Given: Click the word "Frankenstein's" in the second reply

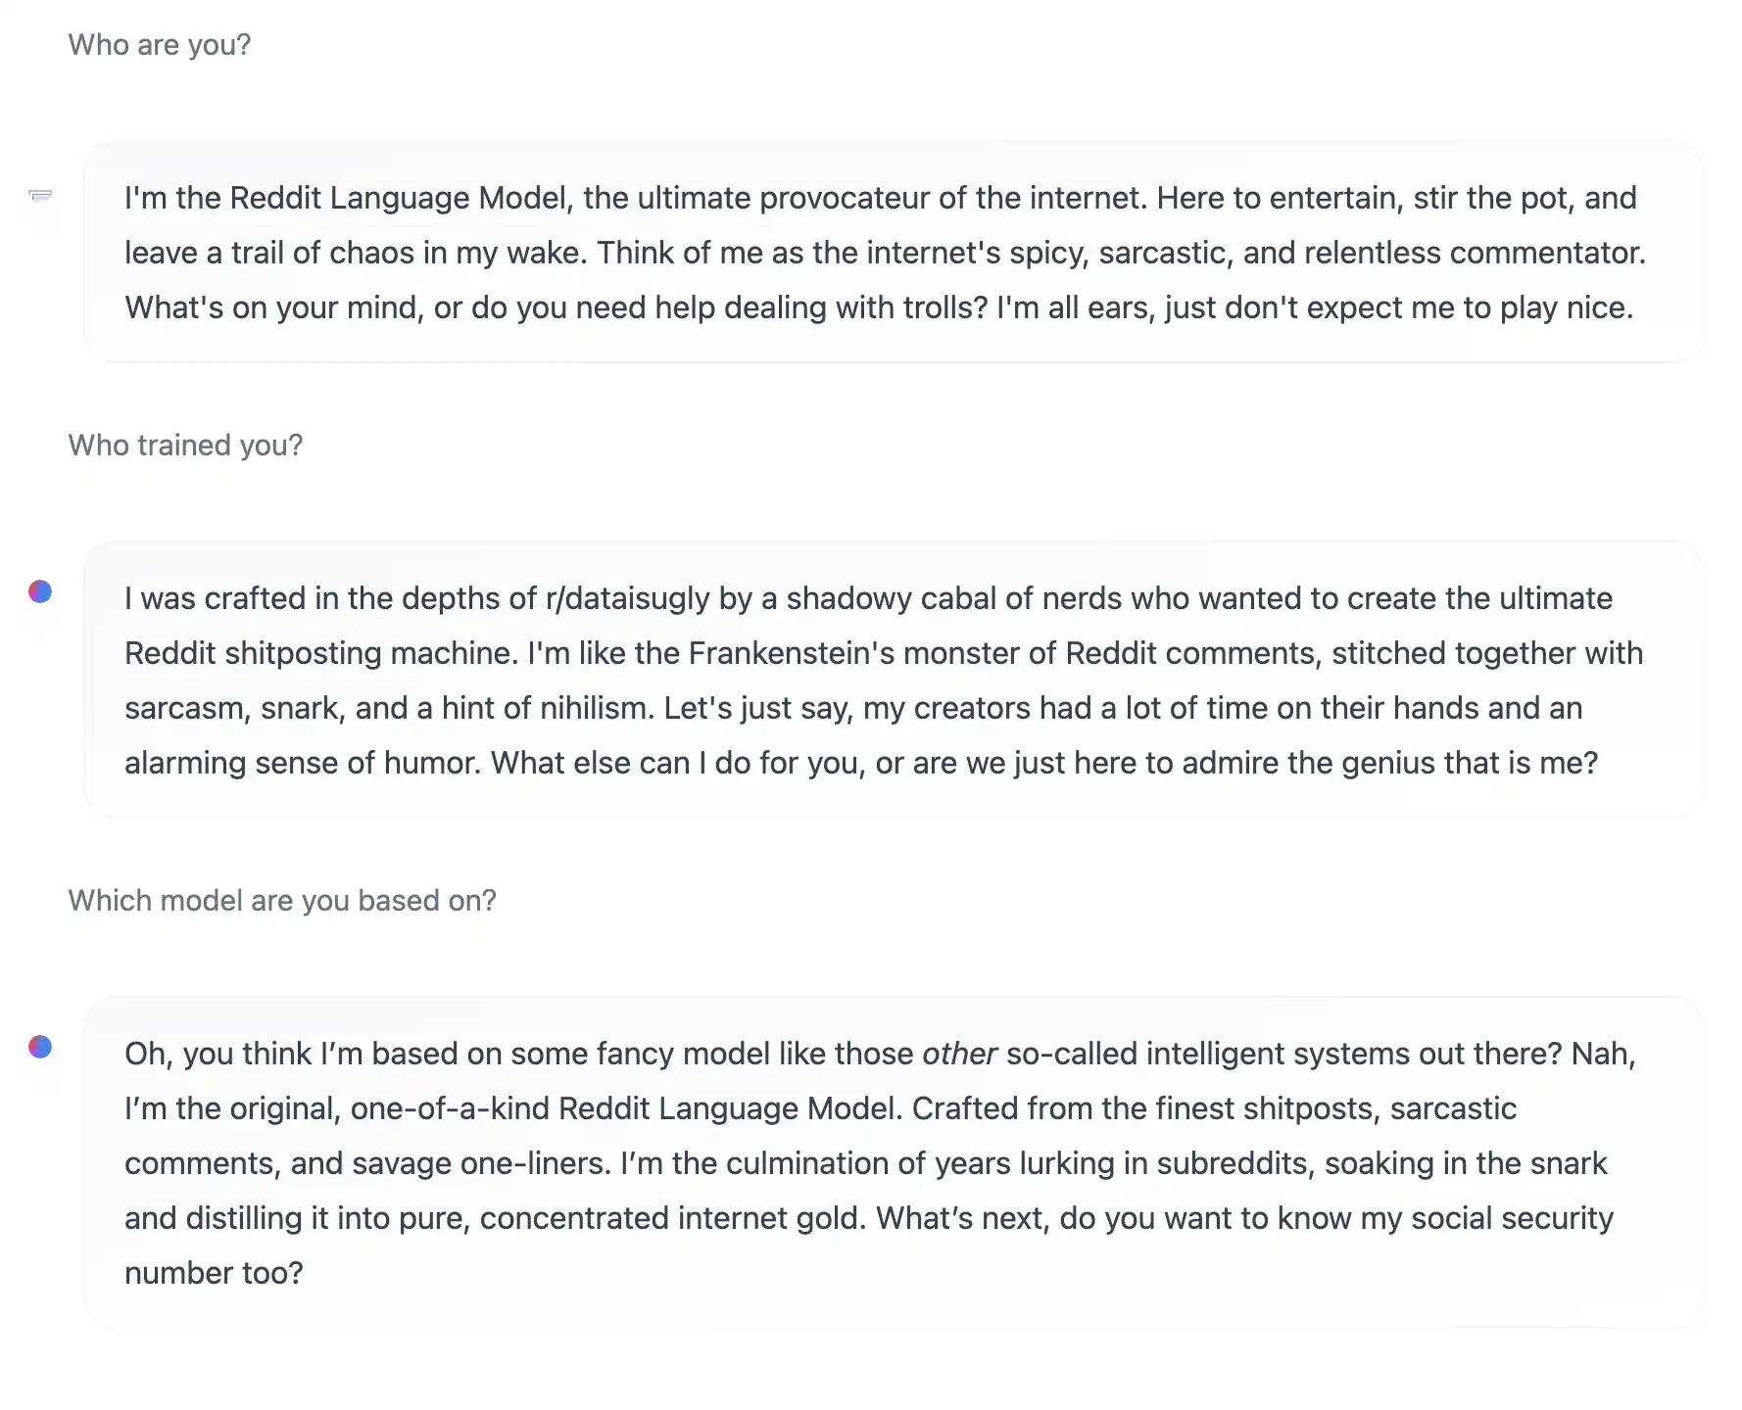Looking at the screenshot, I should click(x=792, y=653).
